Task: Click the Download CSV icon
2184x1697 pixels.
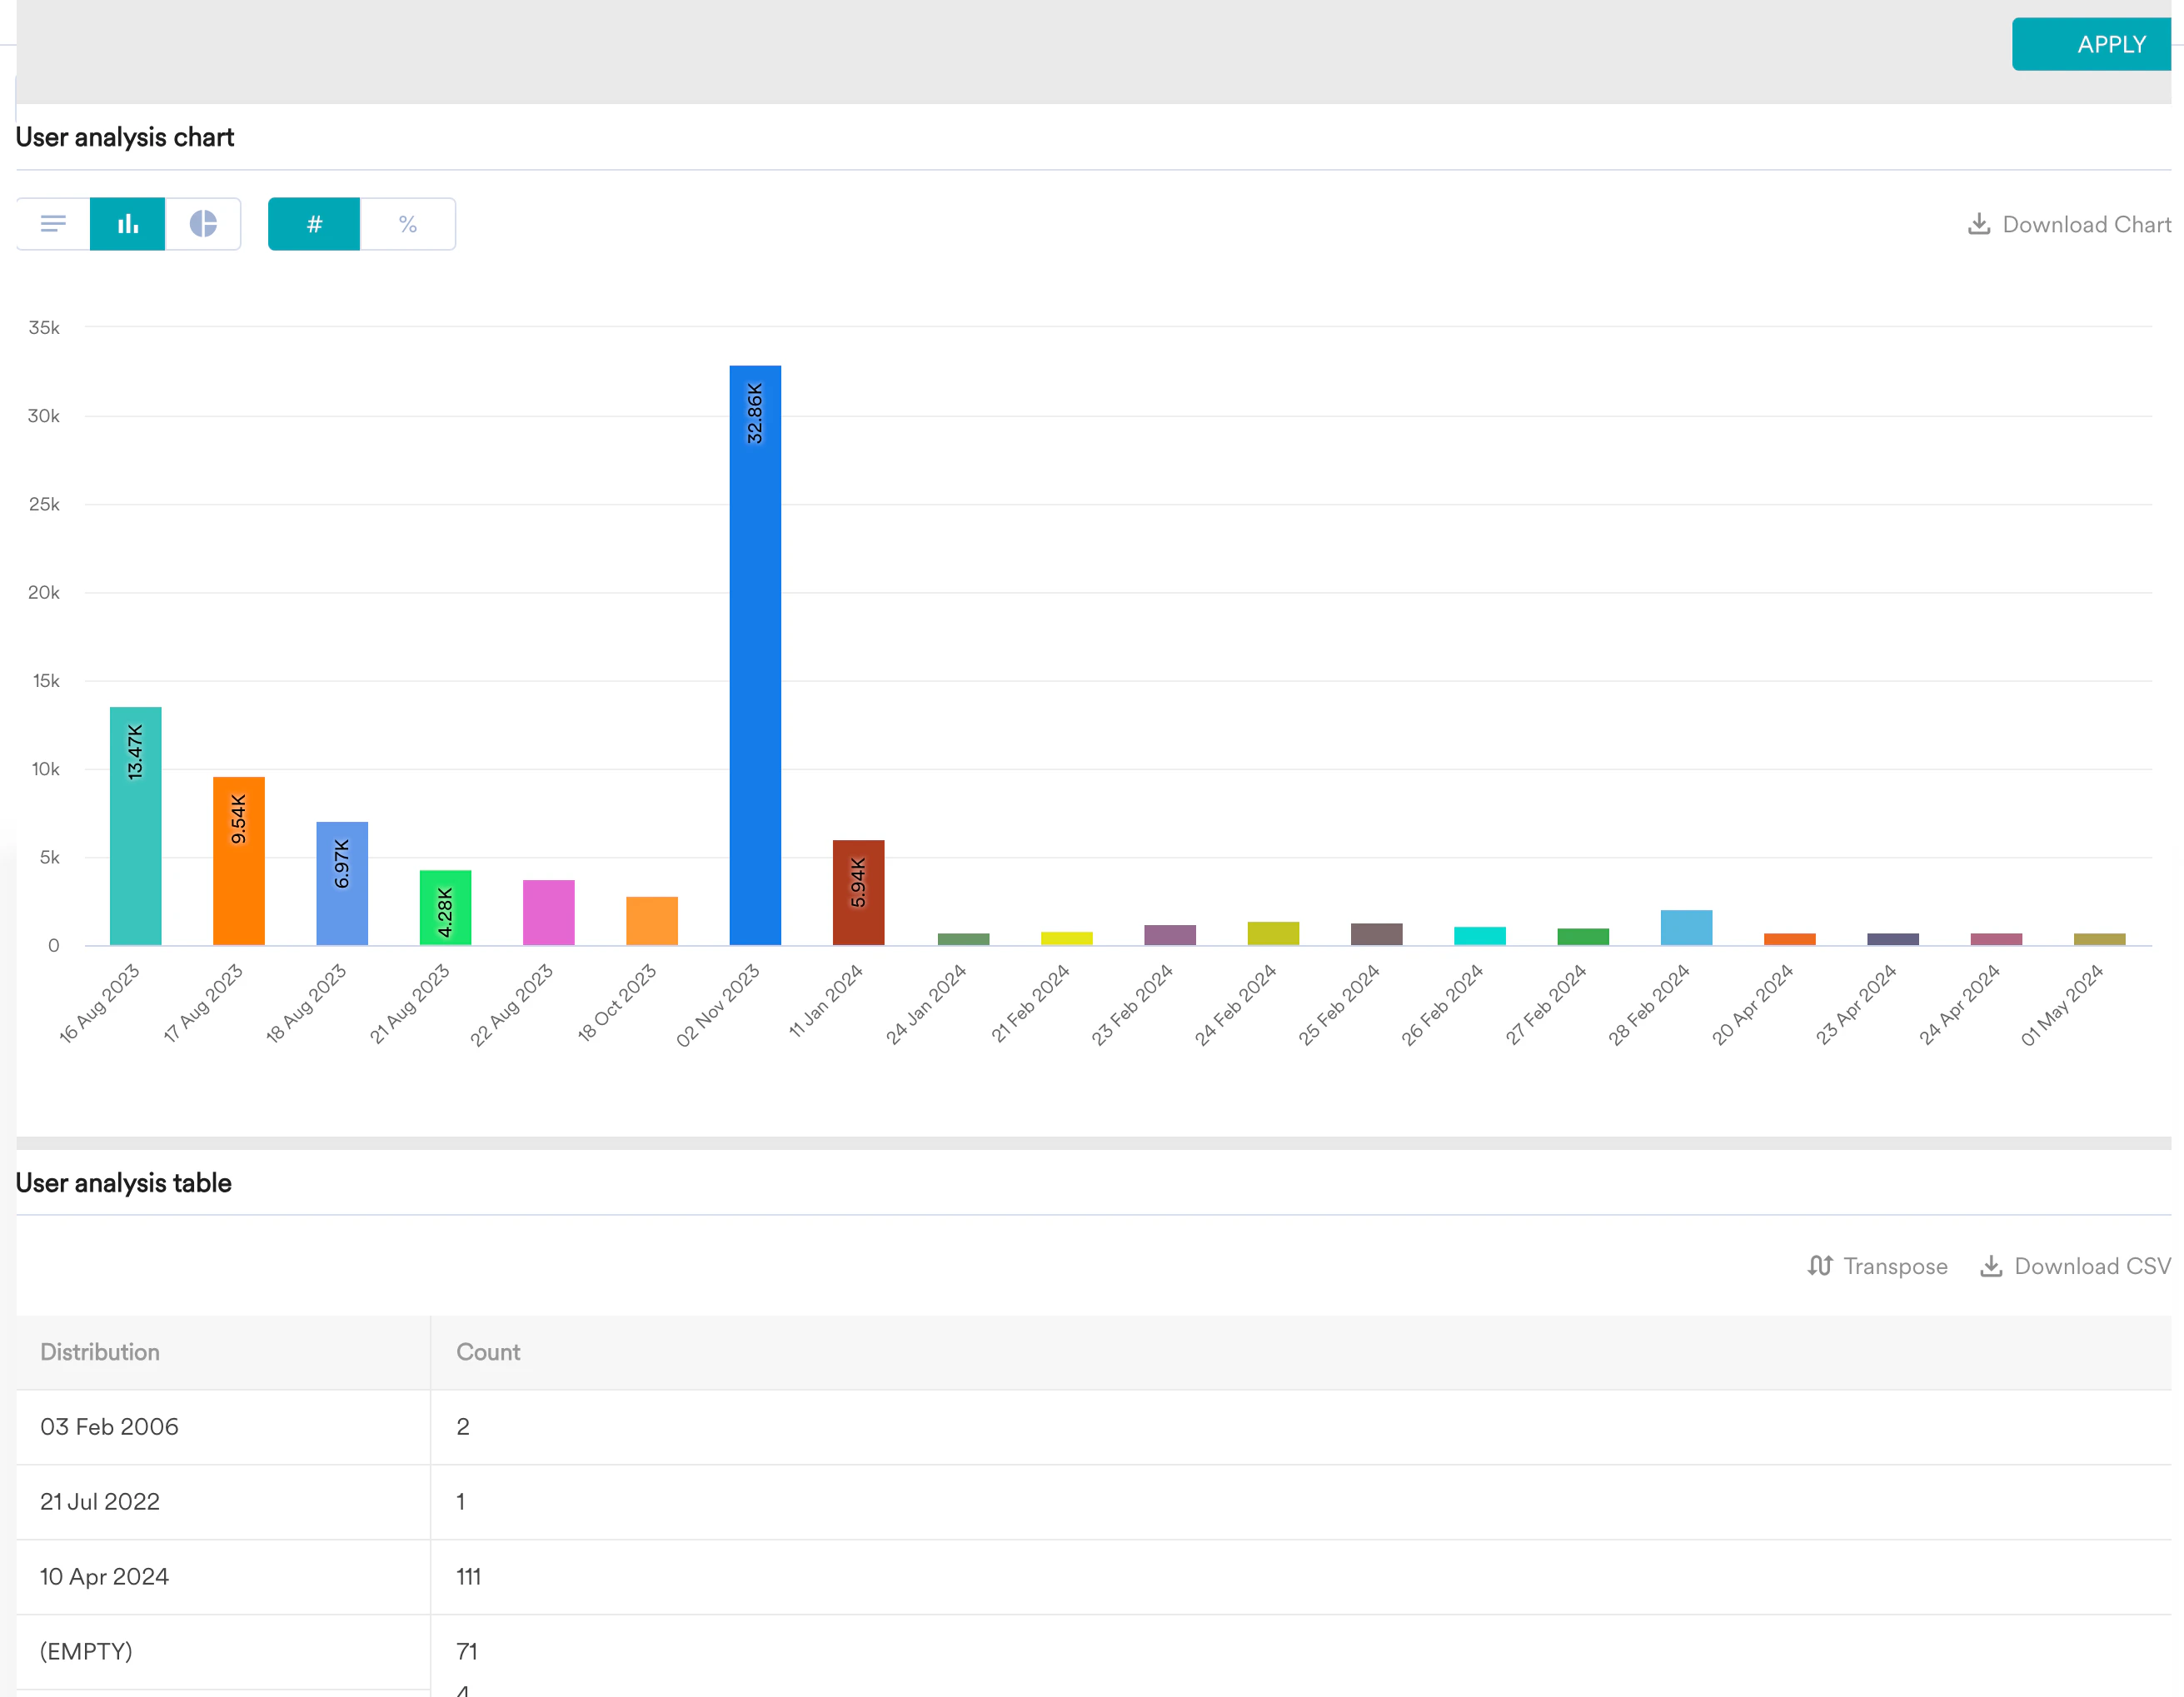Action: click(1991, 1267)
